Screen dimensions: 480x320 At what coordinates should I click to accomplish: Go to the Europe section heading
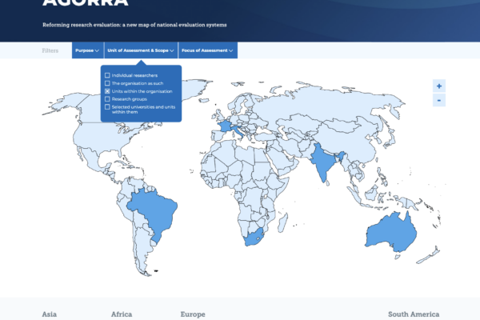(x=193, y=314)
